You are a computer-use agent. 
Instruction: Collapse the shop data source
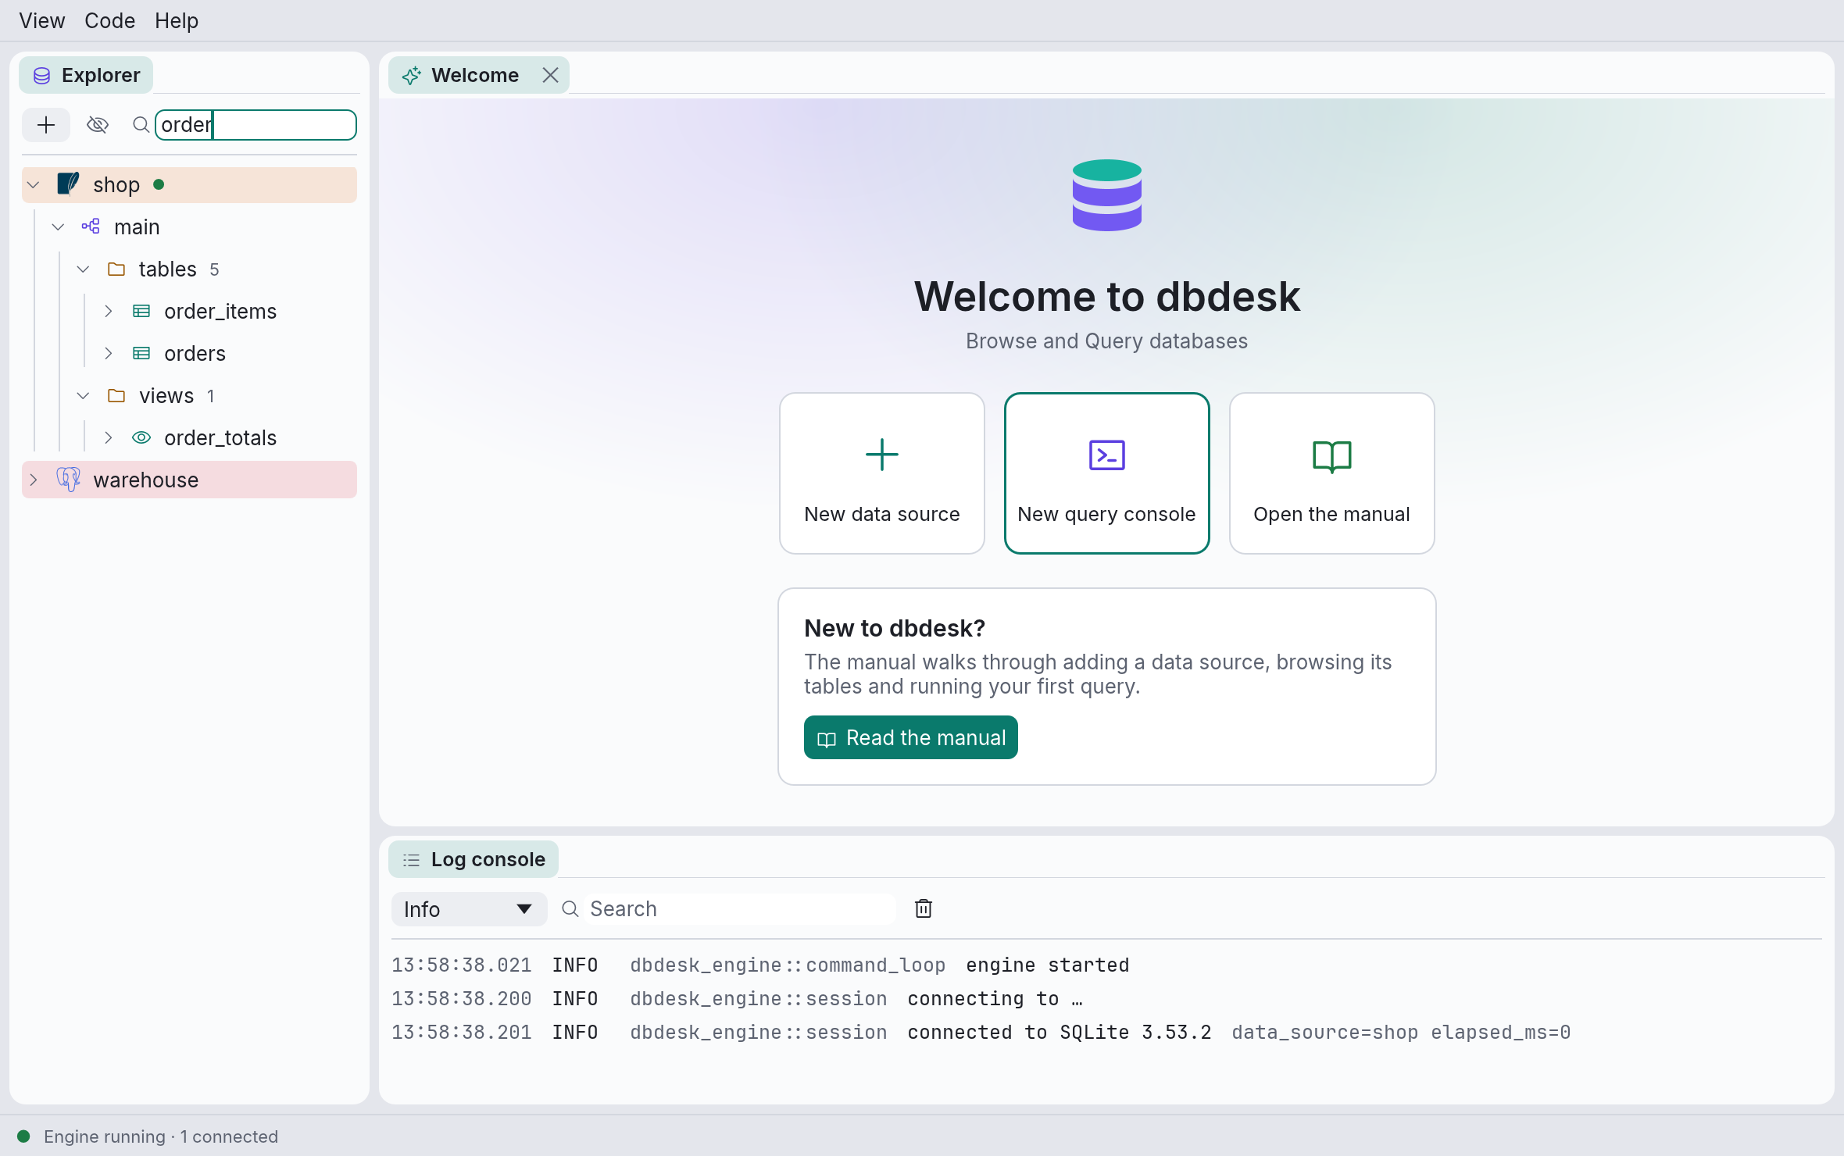pyautogui.click(x=33, y=185)
